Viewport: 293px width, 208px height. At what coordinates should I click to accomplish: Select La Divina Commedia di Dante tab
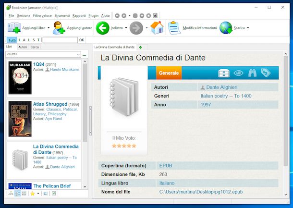(114, 47)
